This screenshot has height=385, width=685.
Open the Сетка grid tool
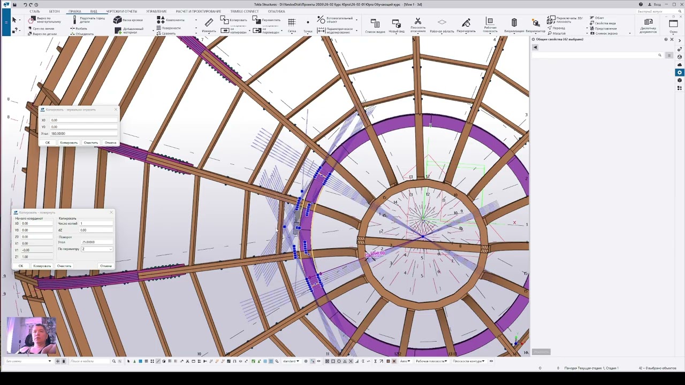coord(292,25)
